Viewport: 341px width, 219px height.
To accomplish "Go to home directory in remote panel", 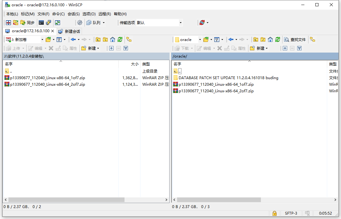I will [x=270, y=40].
